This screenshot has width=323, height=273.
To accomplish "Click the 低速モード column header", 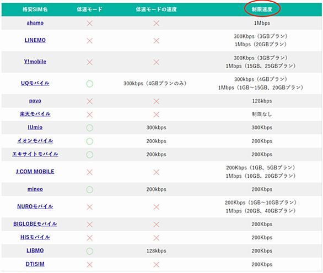I will pos(89,9).
